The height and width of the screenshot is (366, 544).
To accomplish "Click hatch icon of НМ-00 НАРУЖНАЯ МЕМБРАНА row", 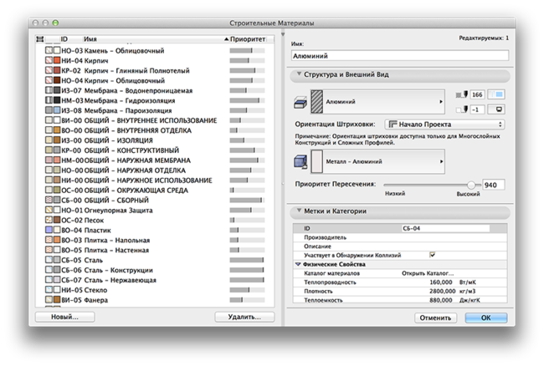I will 49,160.
